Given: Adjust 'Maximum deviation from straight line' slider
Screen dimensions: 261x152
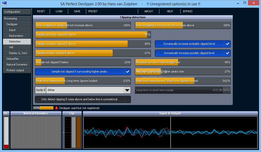Looking at the screenshot, I should tap(183, 62).
